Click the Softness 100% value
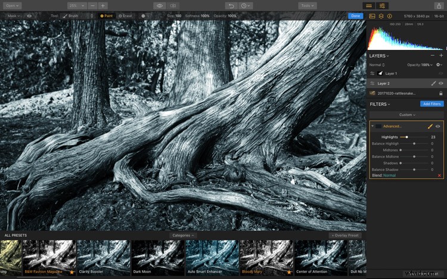447x279 pixels. coord(205,16)
